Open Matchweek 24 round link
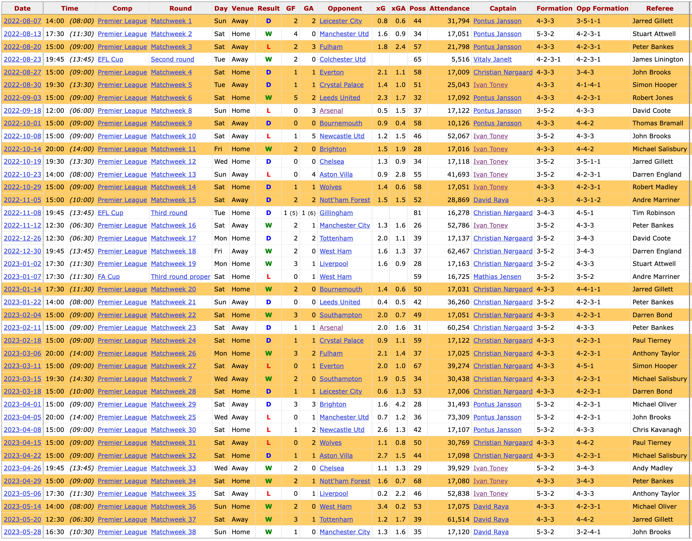Viewport: 692px width, 541px height. click(x=173, y=340)
